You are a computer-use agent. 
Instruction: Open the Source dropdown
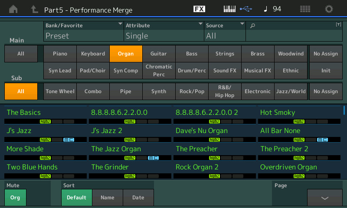[225, 31]
